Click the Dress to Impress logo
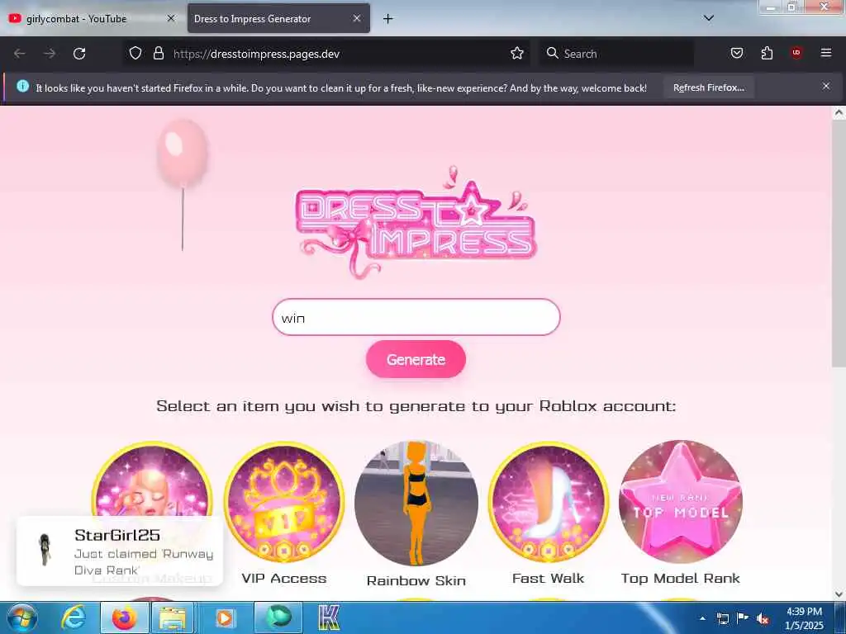This screenshot has width=846, height=634. [x=416, y=222]
